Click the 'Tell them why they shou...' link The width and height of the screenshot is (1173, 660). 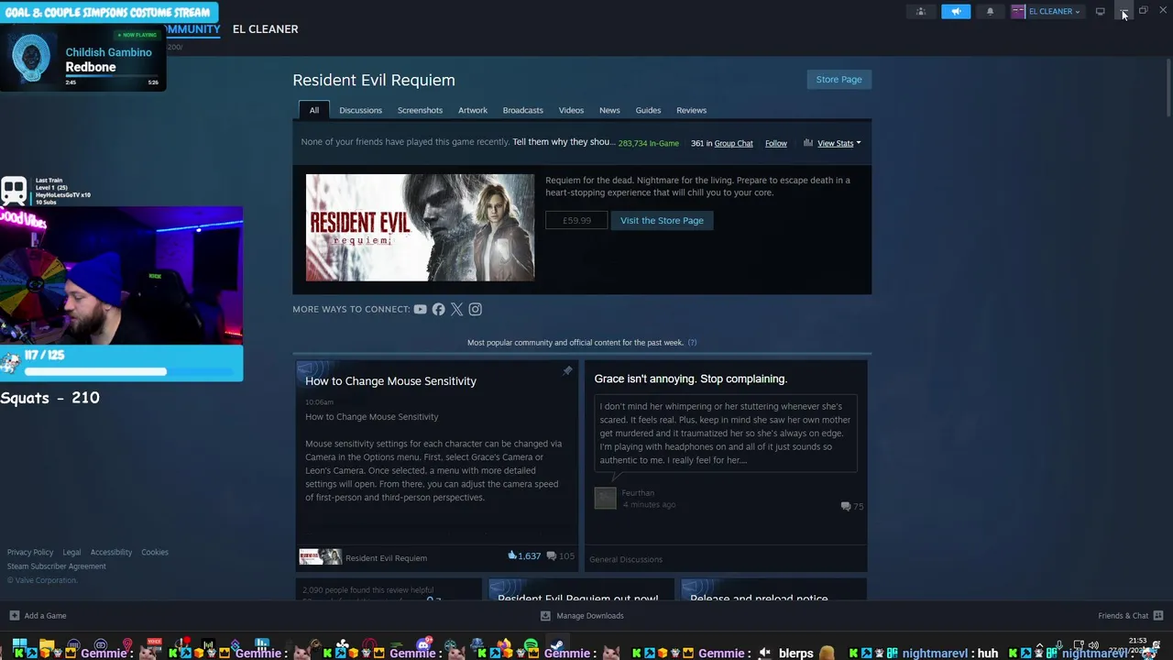click(565, 142)
